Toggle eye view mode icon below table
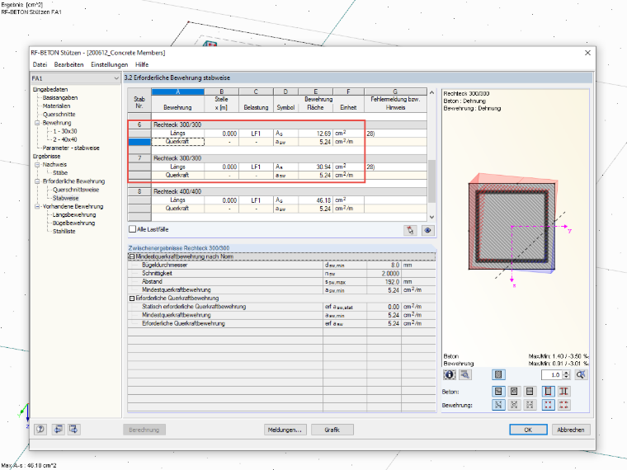Screen dimensions: 627x470 [x=428, y=230]
